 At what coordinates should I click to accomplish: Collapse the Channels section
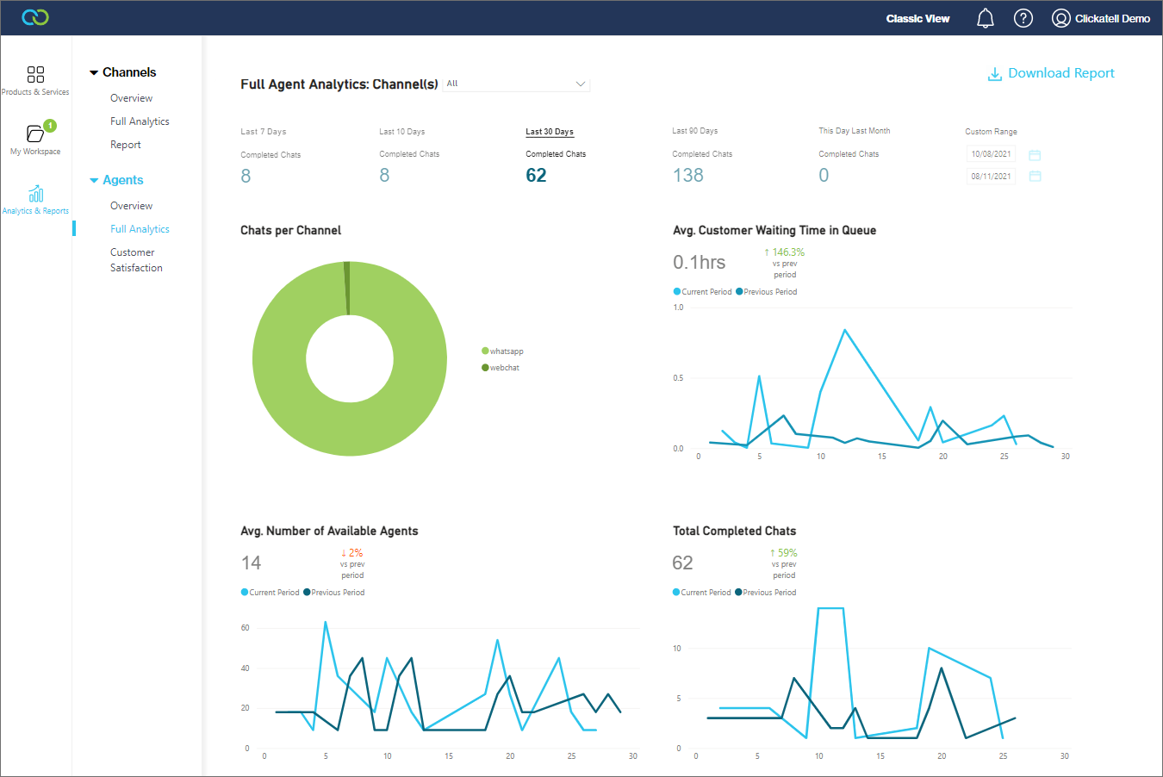pyautogui.click(x=94, y=73)
